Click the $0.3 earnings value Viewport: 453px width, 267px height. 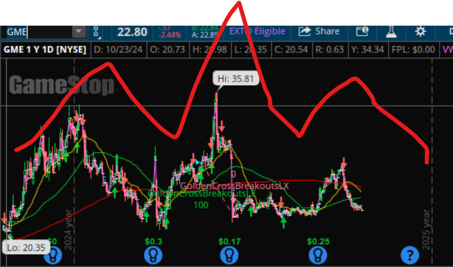pyautogui.click(x=153, y=241)
